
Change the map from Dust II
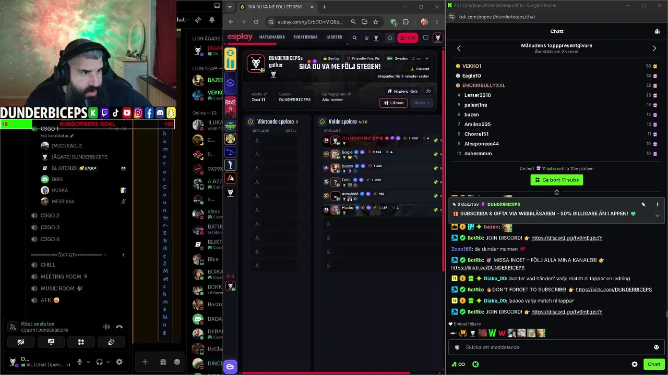pos(259,97)
